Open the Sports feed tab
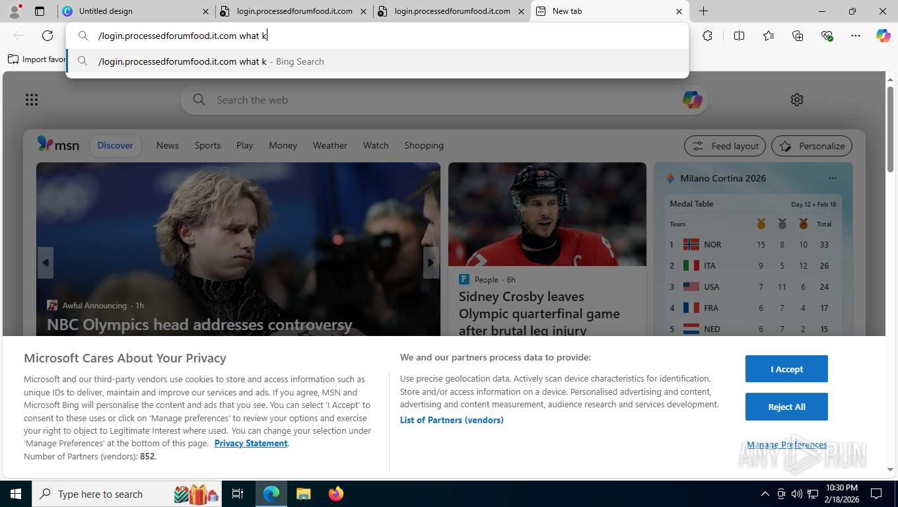This screenshot has height=507, width=898. pyautogui.click(x=207, y=145)
